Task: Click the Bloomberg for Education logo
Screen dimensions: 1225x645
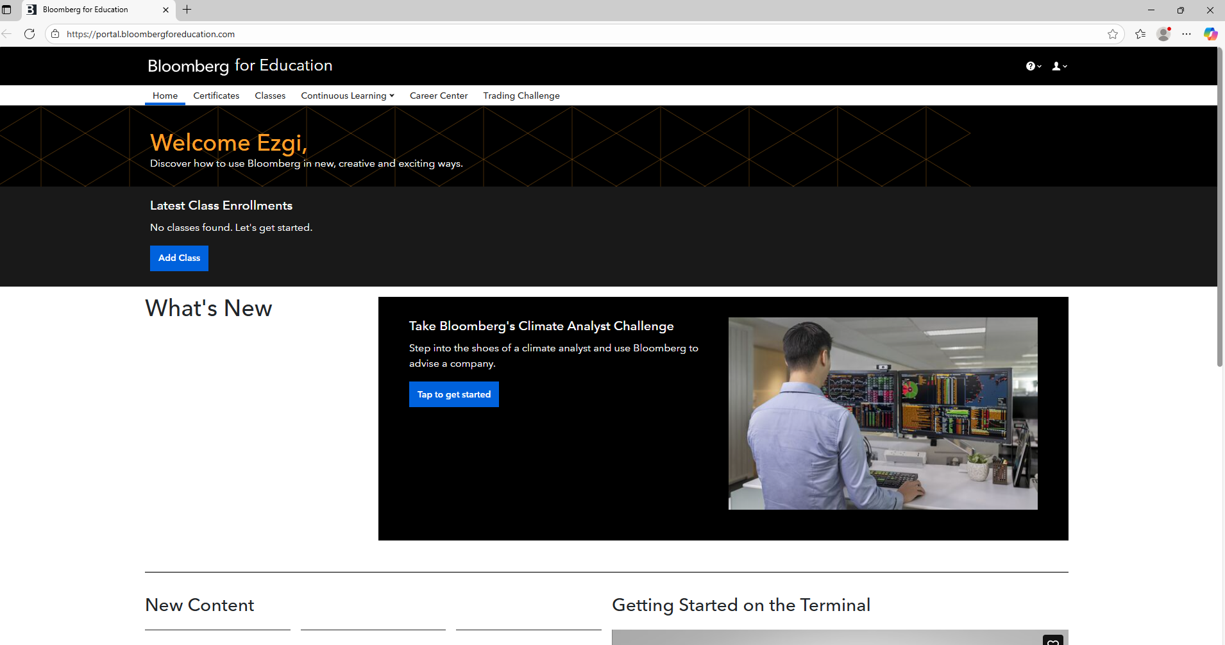Action: point(240,65)
